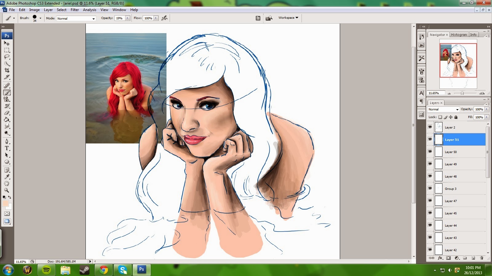Viewport: 492px width, 276px height.
Task: Toggle visibility of Layer 2
Action: [430, 127]
